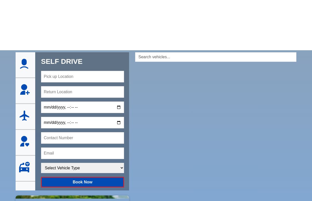Select the taxi with wifi icon tab

click(x=25, y=168)
